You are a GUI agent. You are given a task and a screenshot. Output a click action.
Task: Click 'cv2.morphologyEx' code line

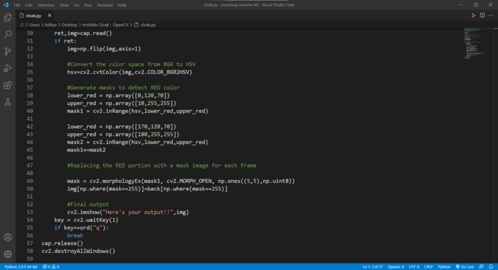(x=180, y=181)
